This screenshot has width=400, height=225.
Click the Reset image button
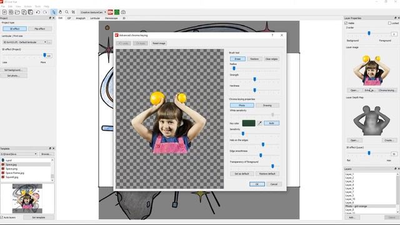click(x=159, y=43)
